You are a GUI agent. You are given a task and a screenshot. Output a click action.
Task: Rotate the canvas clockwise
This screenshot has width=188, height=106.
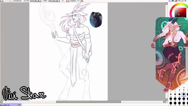tap(56, 1)
